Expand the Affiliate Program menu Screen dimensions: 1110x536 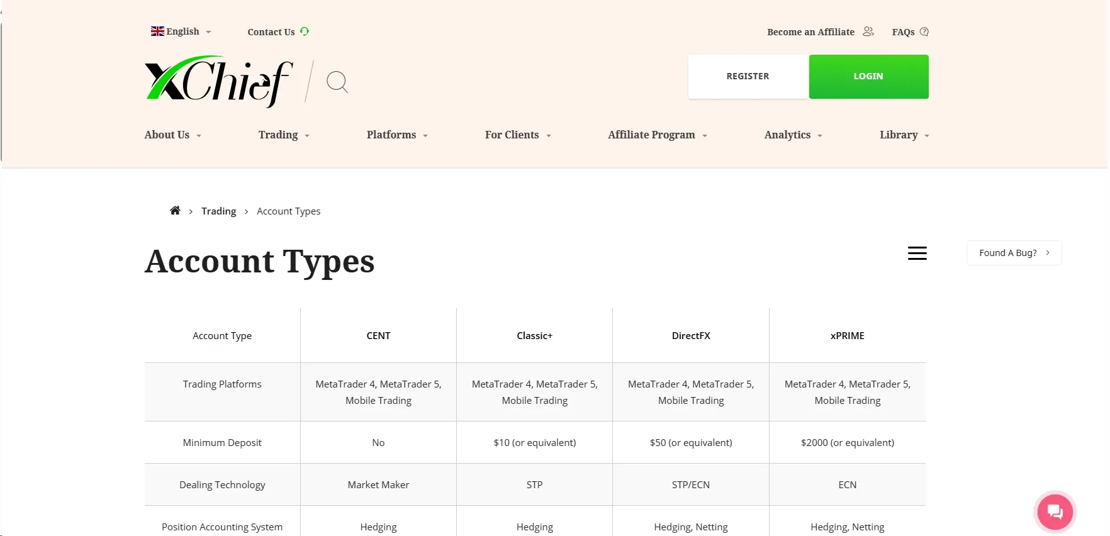tap(658, 135)
